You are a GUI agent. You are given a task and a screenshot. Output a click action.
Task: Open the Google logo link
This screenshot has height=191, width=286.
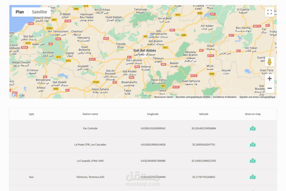18,95
